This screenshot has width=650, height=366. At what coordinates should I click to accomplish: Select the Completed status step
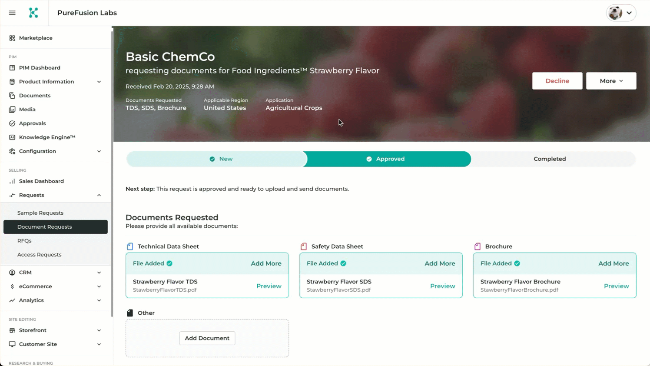[550, 159]
